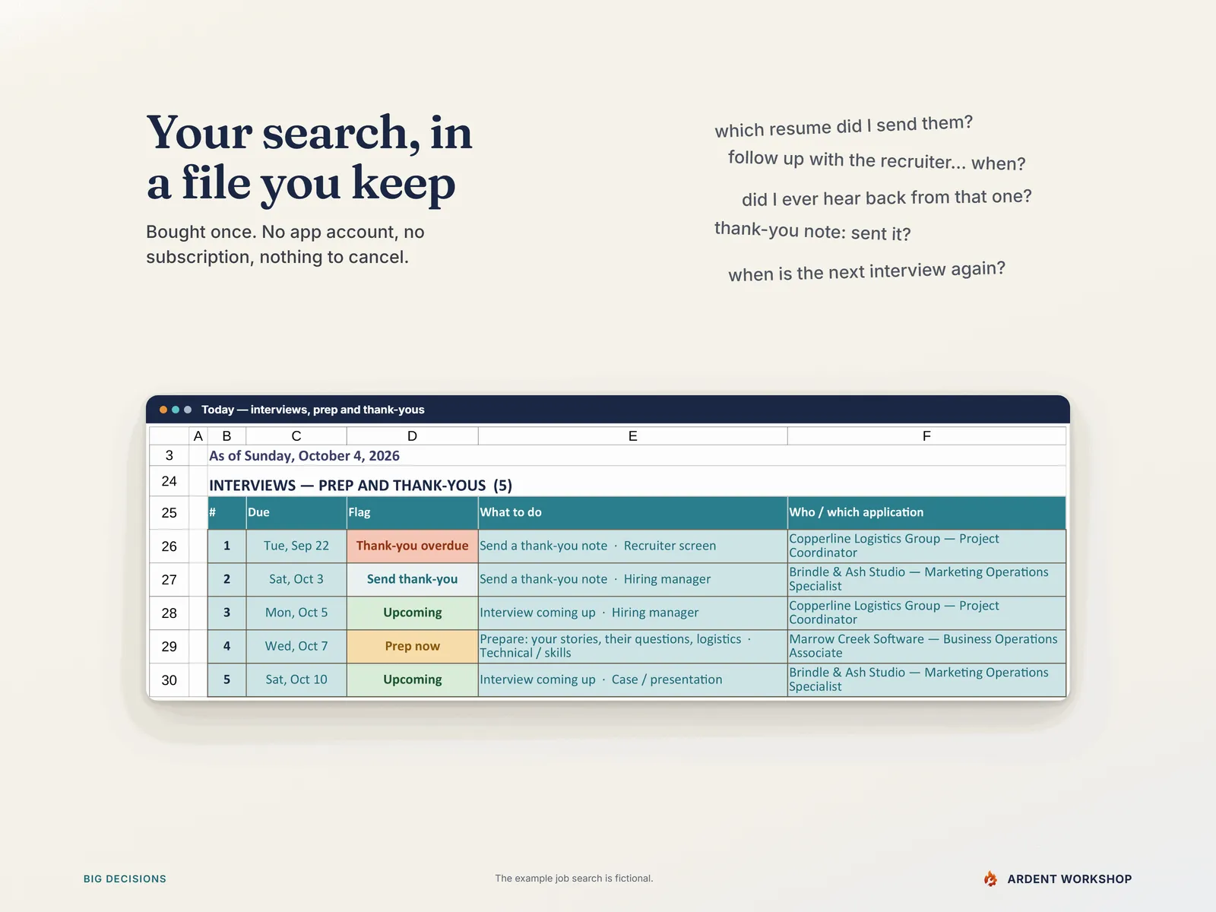The height and width of the screenshot is (912, 1216).
Task: Select row 29 header
Action: click(169, 647)
